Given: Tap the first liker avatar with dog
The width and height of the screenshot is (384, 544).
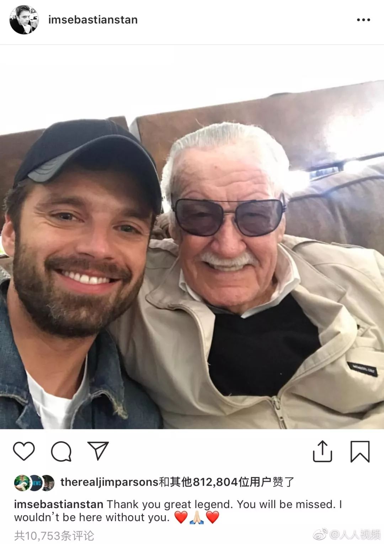Looking at the screenshot, I should [x=22, y=483].
